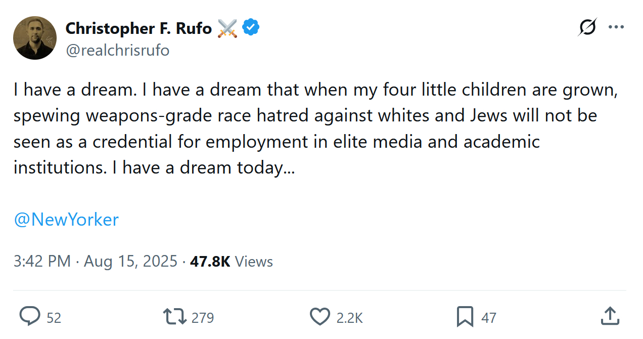The image size is (643, 339).
Task: Click the reply speech bubble icon
Action: point(30,317)
